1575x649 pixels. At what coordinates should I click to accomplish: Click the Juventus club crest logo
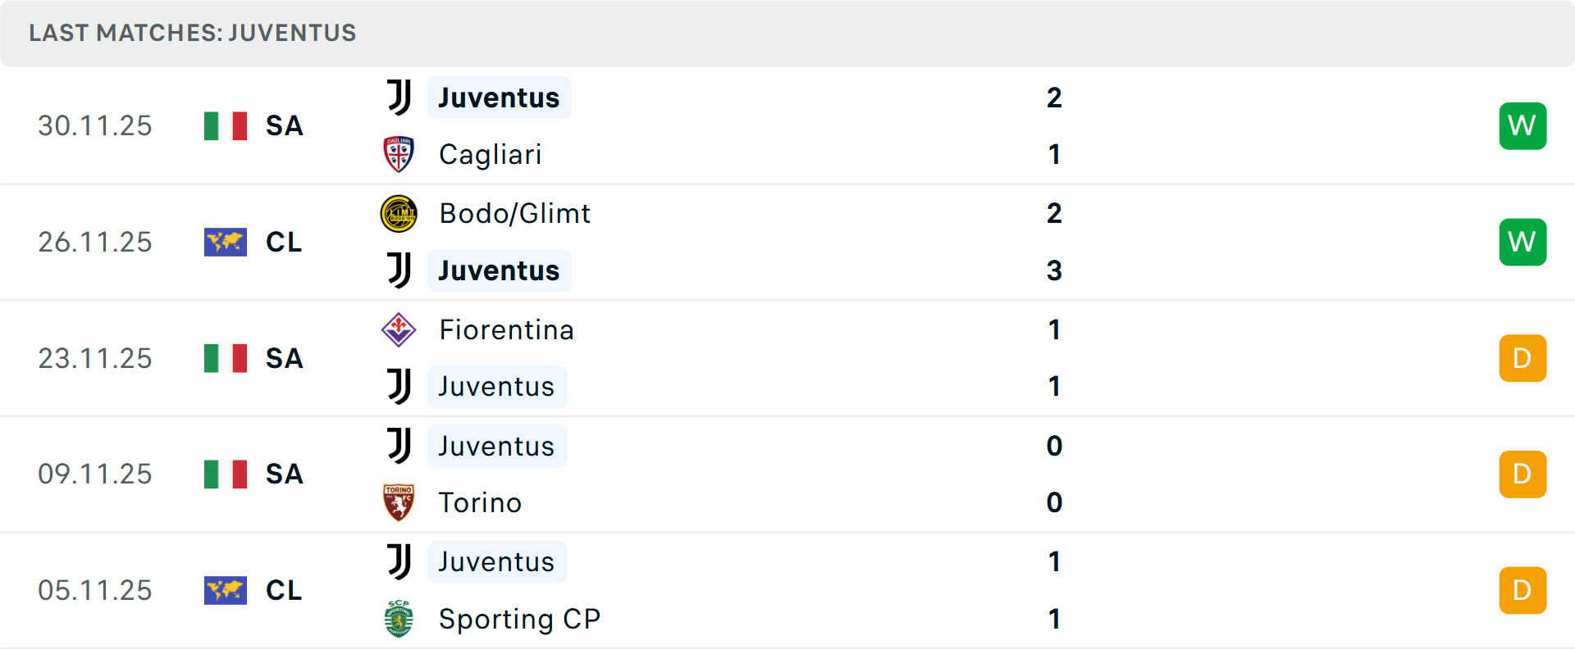point(399,97)
